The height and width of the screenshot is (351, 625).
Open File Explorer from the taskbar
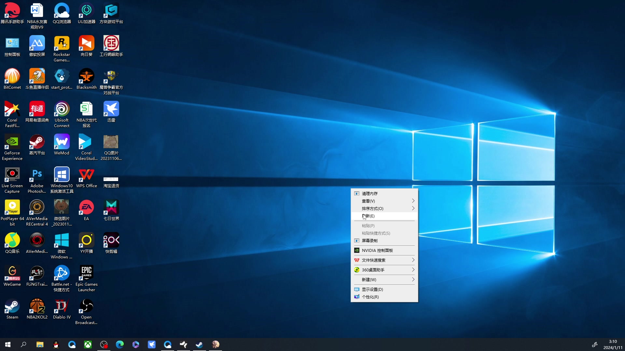[40, 344]
